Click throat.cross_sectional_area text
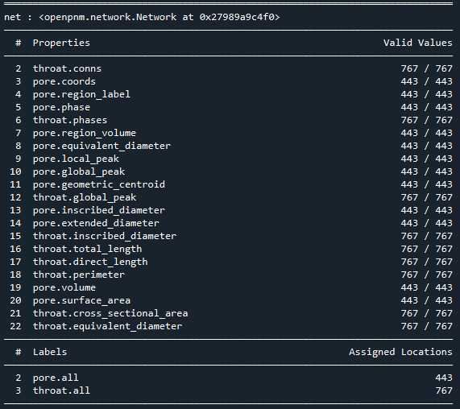 (x=110, y=314)
